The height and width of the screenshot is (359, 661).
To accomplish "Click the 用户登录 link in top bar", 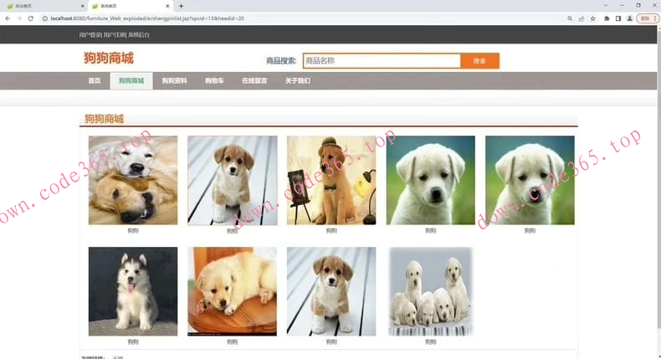I will pos(90,35).
